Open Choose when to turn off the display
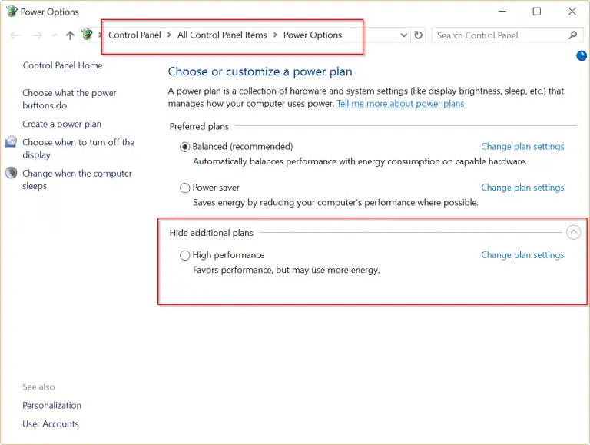The width and height of the screenshot is (590, 445). [78, 148]
